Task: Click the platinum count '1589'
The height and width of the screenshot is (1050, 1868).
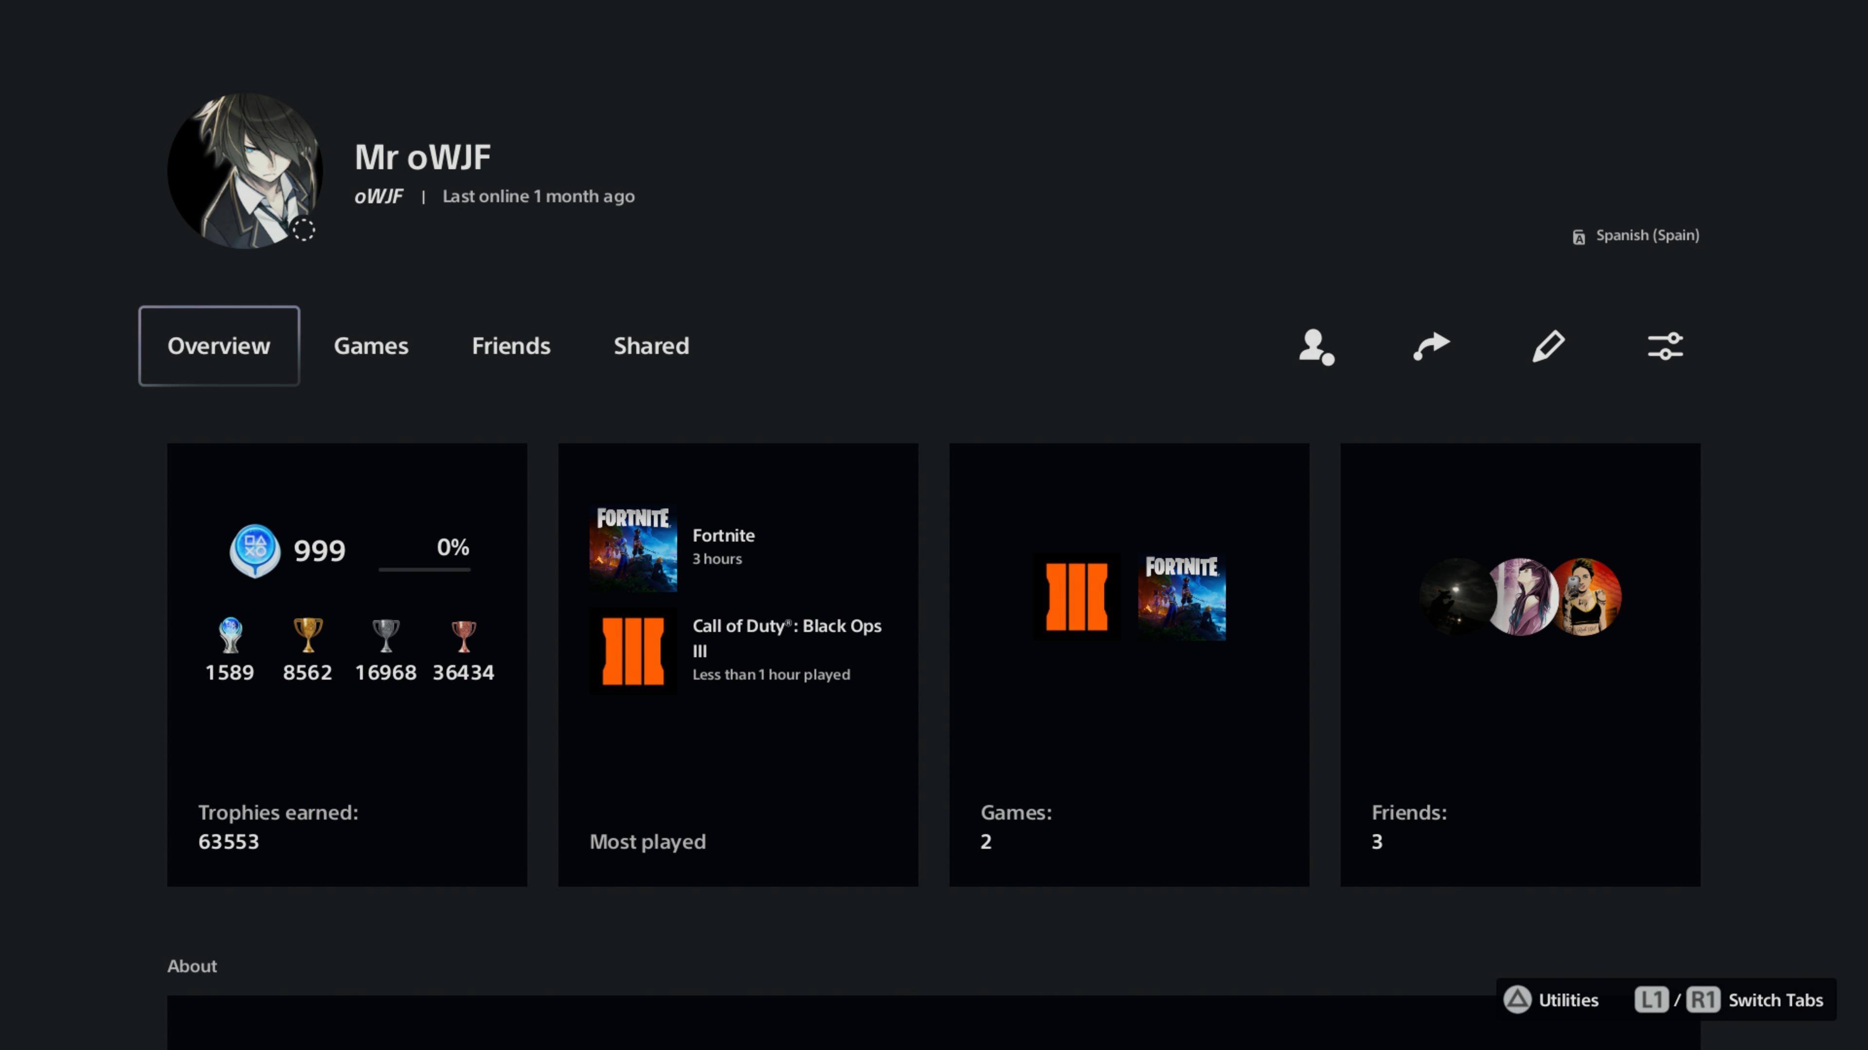Action: (229, 672)
